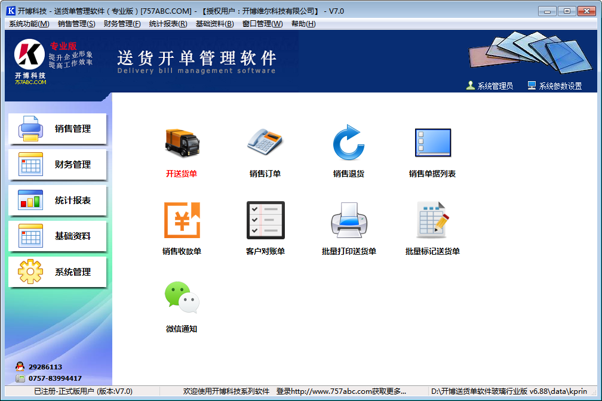Open the 系统管理 sidebar panel
The image size is (602, 401).
click(x=57, y=272)
